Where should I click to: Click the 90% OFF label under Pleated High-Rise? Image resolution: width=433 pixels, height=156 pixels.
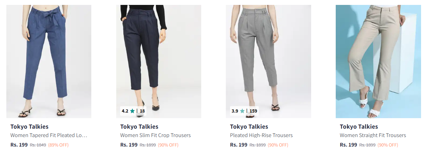(x=278, y=145)
